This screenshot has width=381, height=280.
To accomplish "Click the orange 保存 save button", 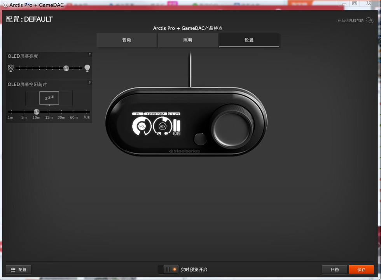I will pos(361,270).
